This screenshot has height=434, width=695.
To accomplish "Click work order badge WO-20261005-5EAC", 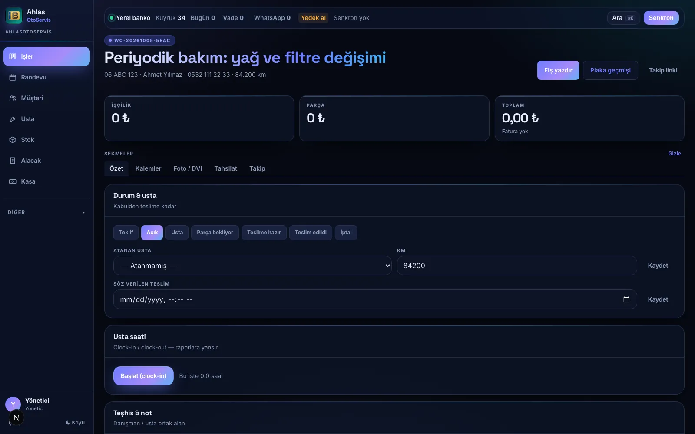I will 140,40.
